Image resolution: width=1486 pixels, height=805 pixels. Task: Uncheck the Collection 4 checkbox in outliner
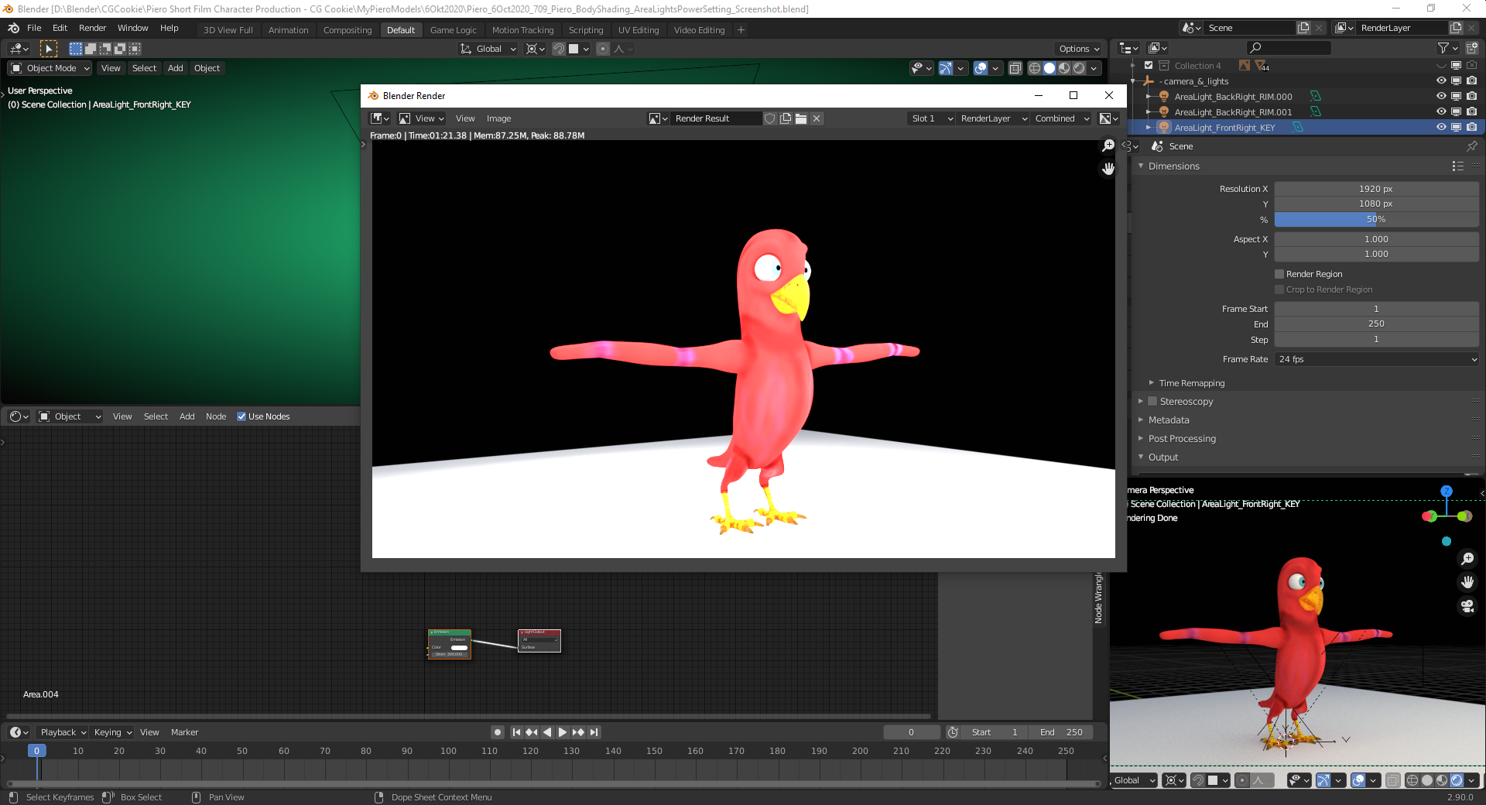click(x=1149, y=66)
